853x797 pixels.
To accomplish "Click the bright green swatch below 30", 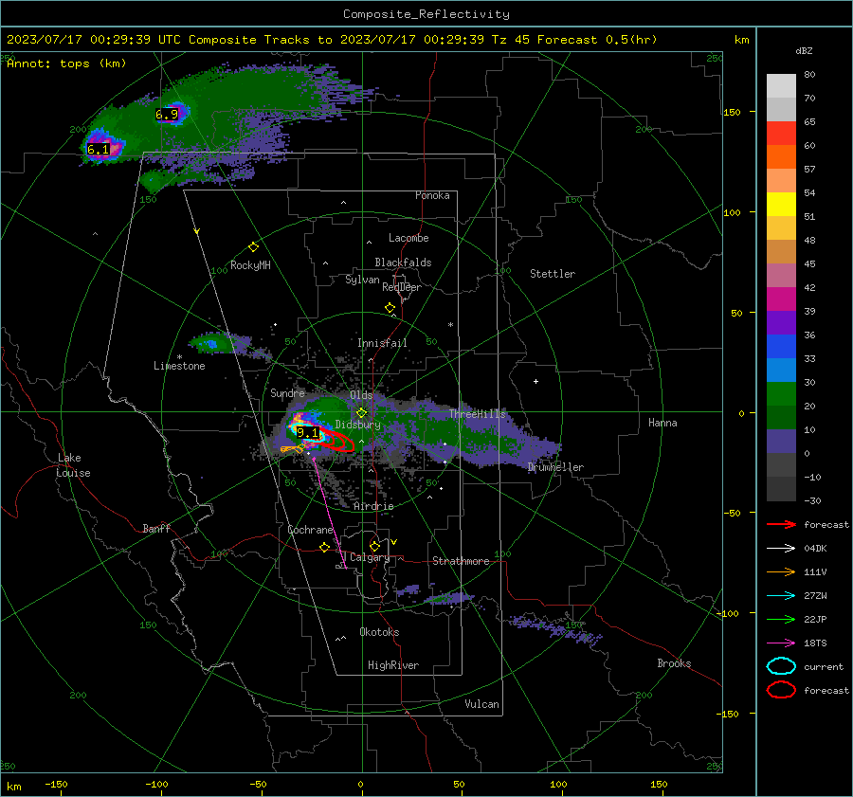I will [x=781, y=394].
